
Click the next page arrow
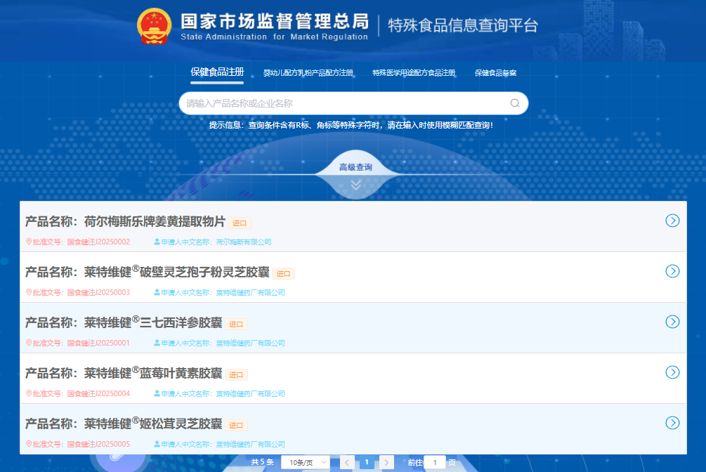coord(386,462)
